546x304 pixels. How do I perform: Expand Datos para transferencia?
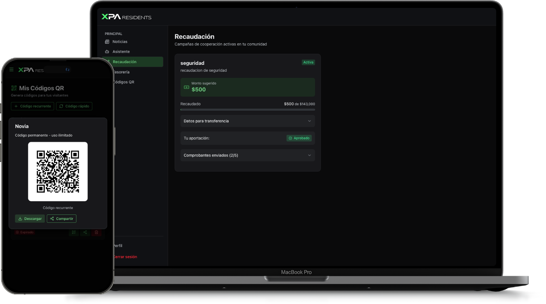tap(248, 121)
